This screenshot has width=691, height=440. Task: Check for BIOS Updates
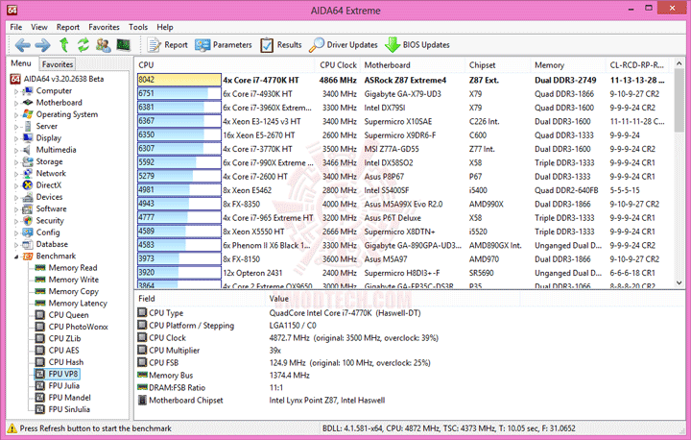tap(417, 45)
